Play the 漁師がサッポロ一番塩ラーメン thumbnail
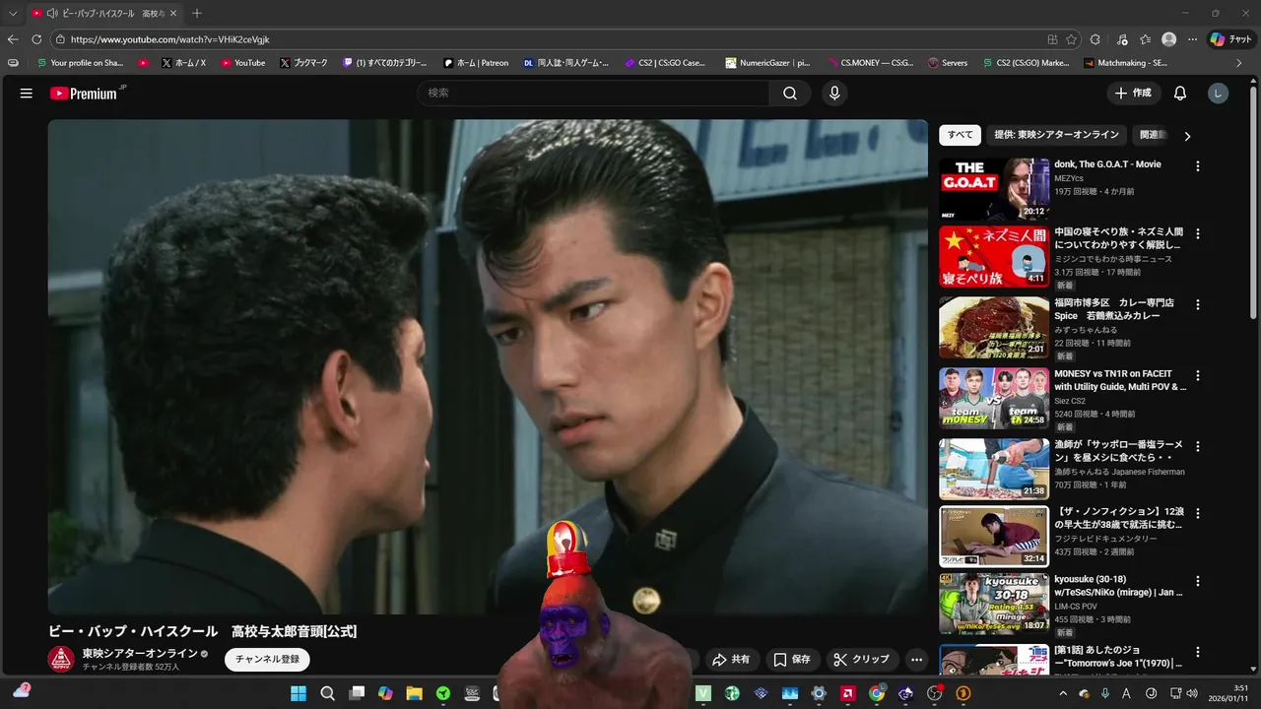This screenshot has width=1261, height=709. pyautogui.click(x=994, y=469)
